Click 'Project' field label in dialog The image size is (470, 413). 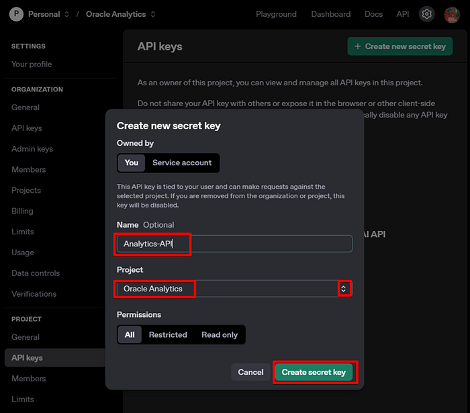130,270
